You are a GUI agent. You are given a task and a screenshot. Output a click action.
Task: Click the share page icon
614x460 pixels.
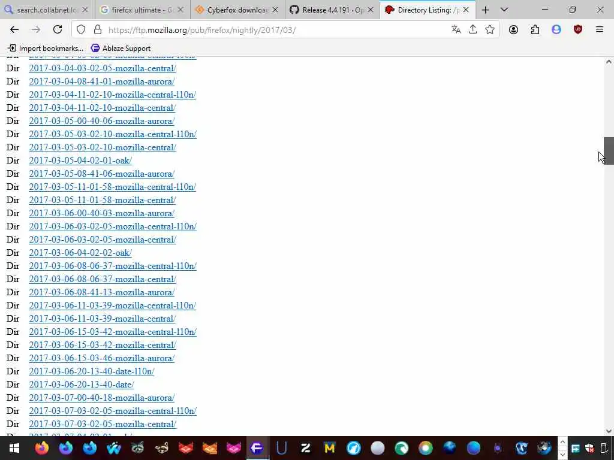tap(472, 29)
